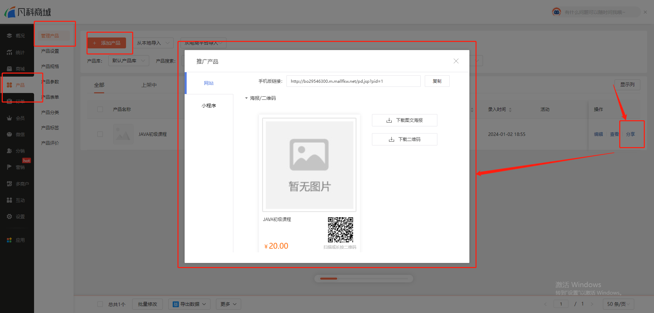Click the 导出数据 export icon
The height and width of the screenshot is (313, 654).
point(176,304)
